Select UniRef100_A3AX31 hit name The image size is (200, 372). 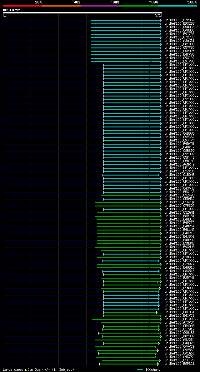(179, 41)
